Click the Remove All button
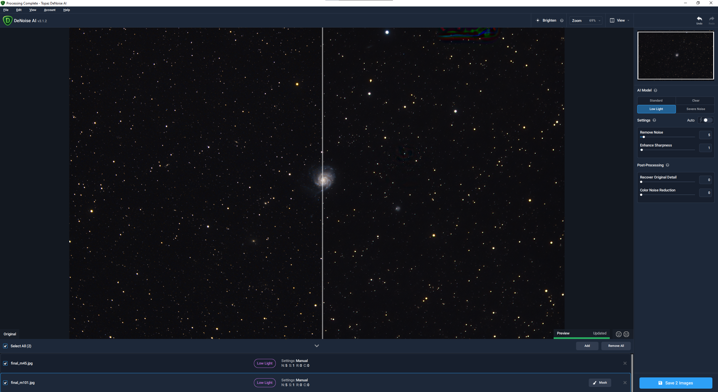The image size is (718, 392). tap(616, 346)
